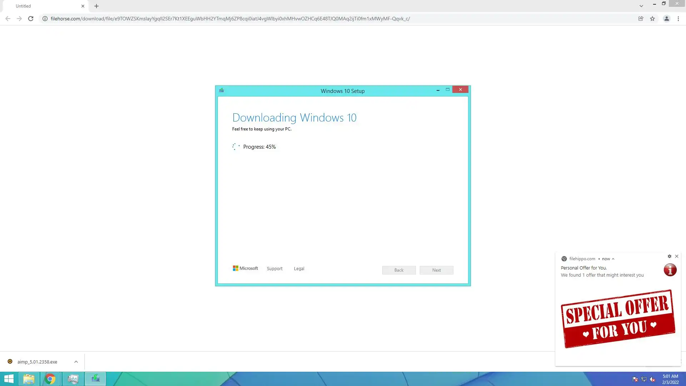
Task: Open File Explorer from the taskbar
Action: pos(29,379)
